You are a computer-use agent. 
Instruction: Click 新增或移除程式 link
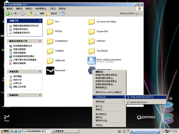[20, 29]
